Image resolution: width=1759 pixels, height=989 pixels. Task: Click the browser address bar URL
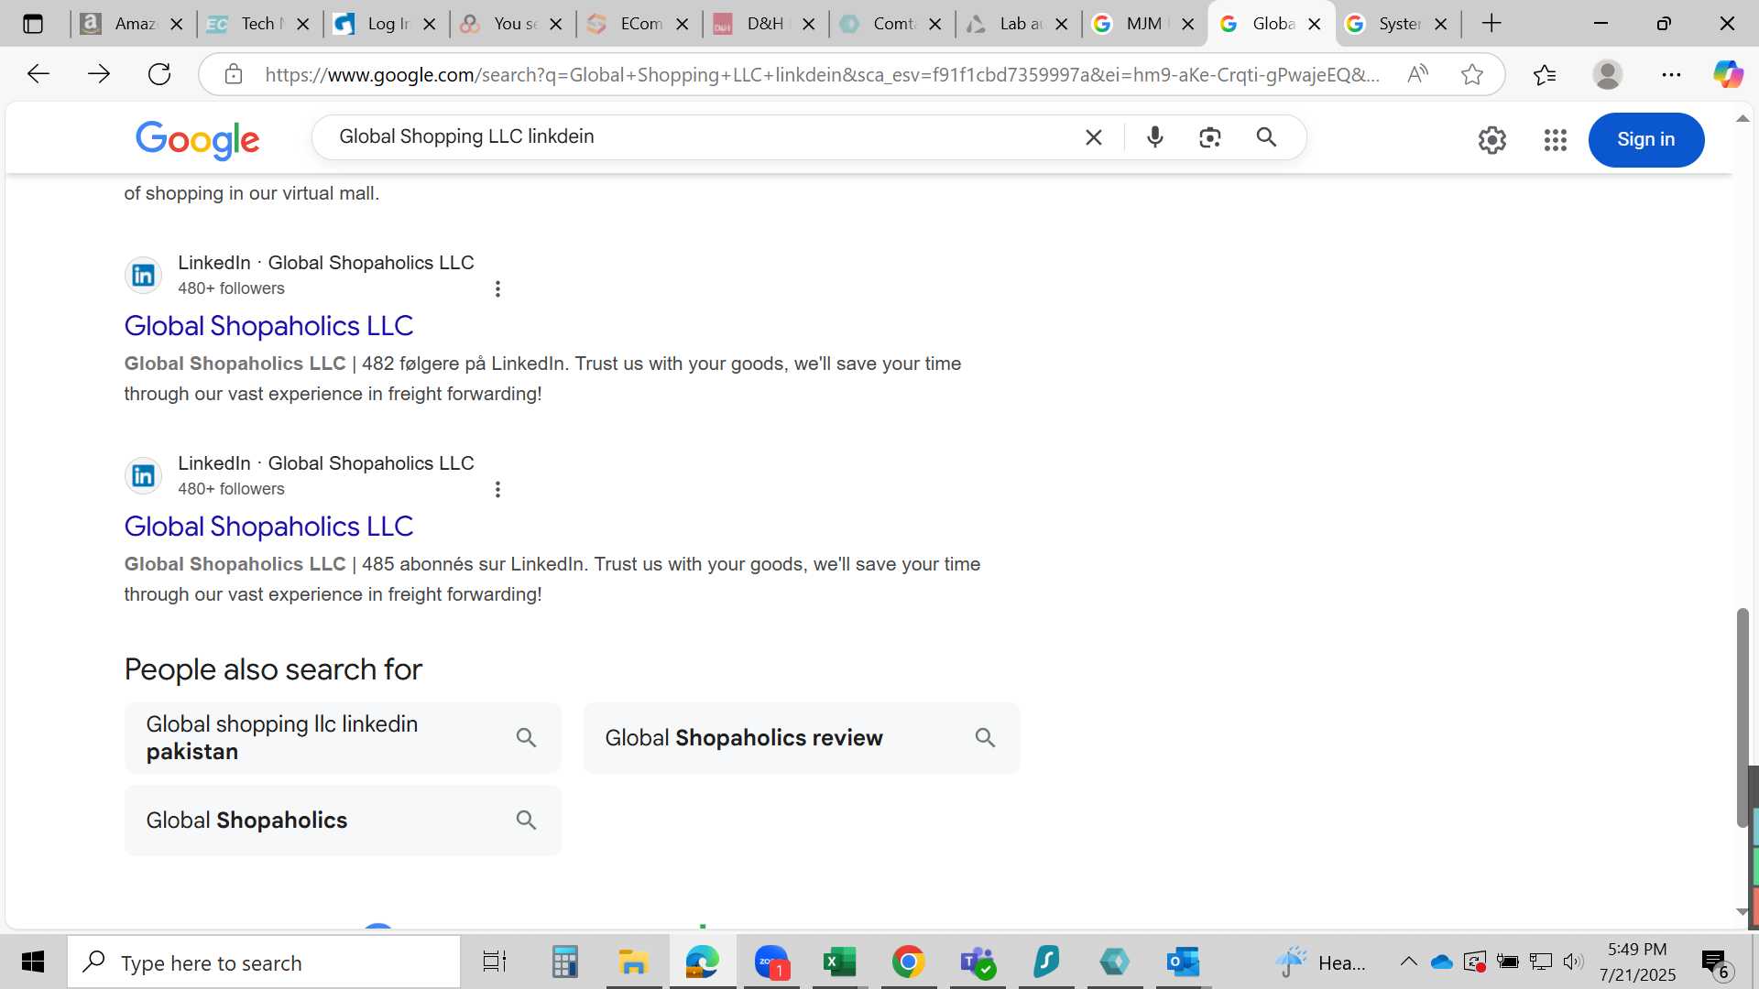(822, 74)
